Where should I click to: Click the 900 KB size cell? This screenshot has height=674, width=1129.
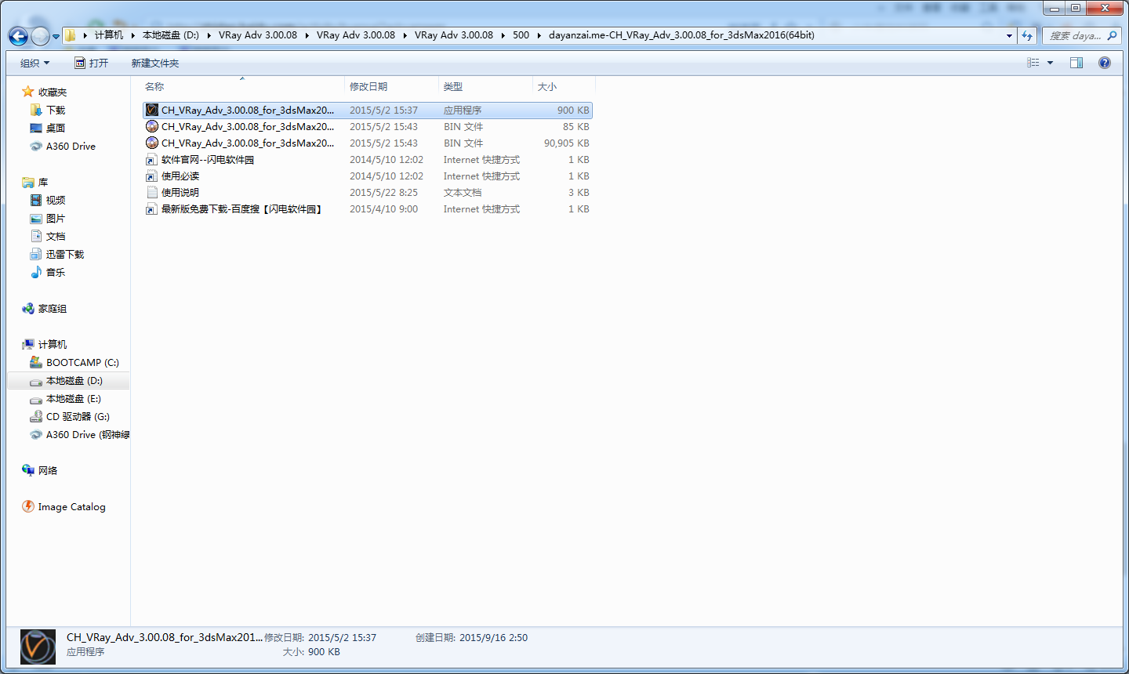pyautogui.click(x=573, y=111)
